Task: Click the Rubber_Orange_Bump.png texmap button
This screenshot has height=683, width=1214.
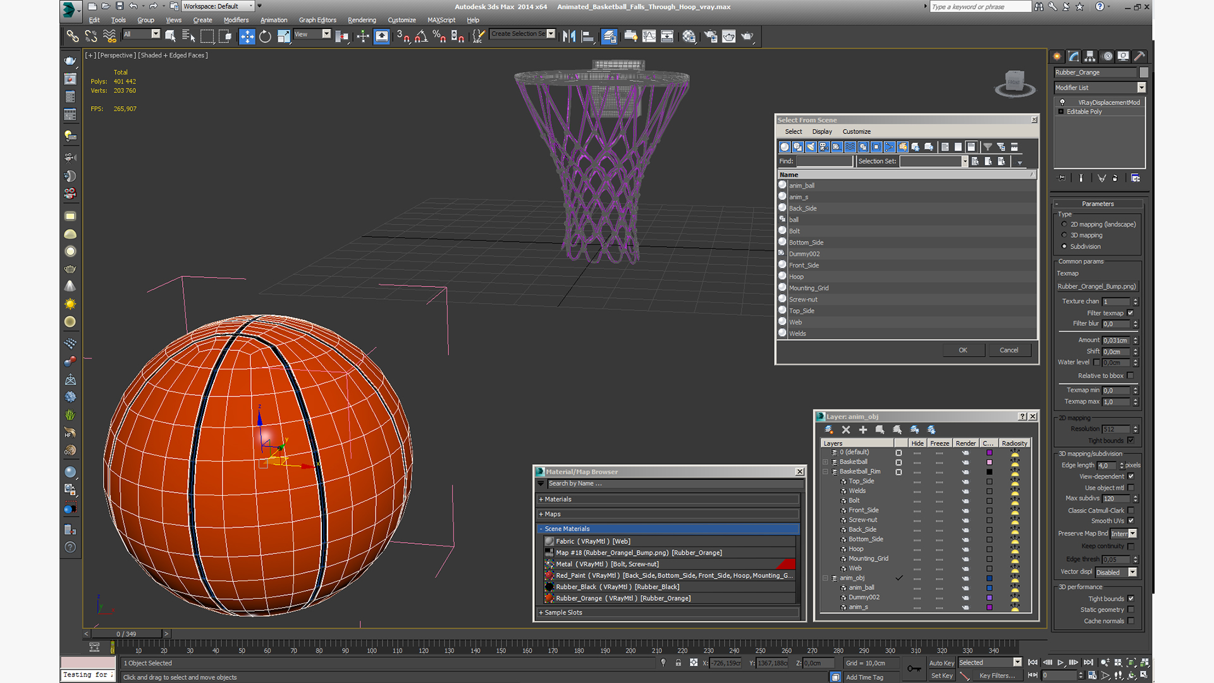Action: pos(1097,286)
